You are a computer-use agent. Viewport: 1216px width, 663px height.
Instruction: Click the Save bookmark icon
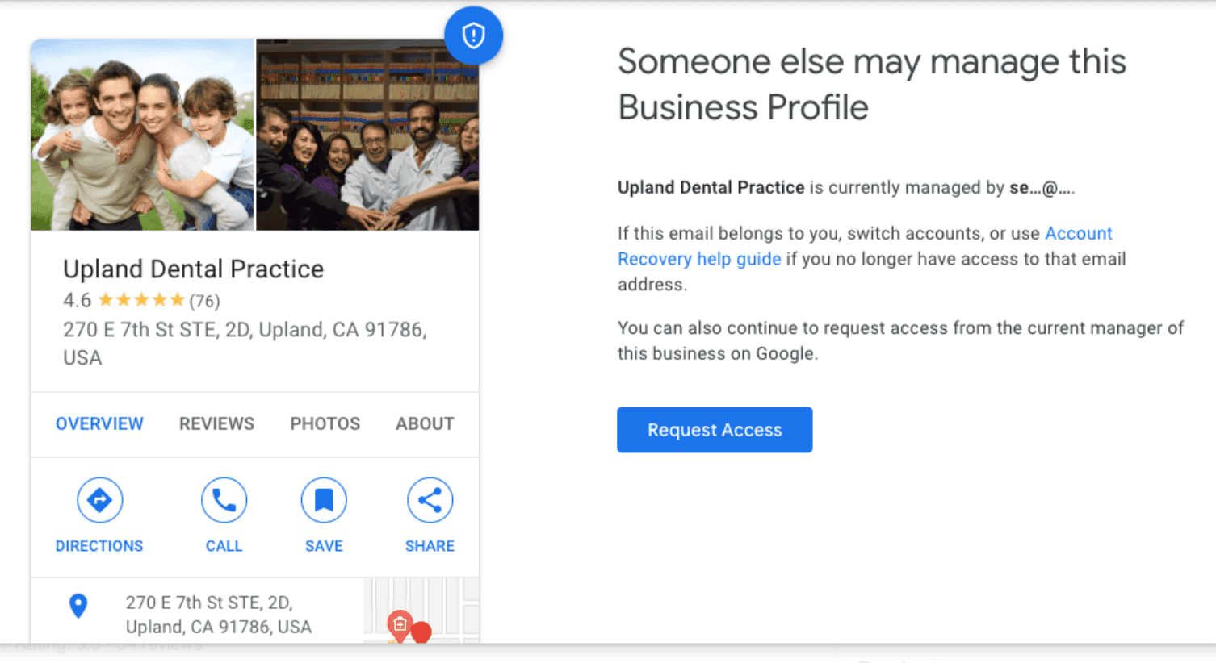[x=324, y=500]
